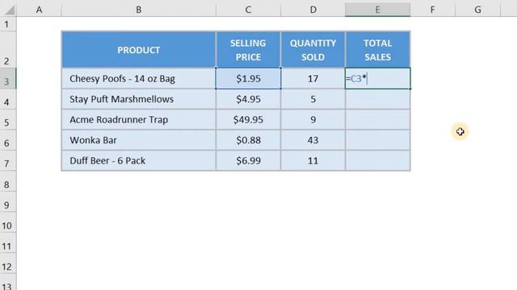This screenshot has width=517, height=290.
Task: Click the $4.95 price cell
Action: (248, 99)
